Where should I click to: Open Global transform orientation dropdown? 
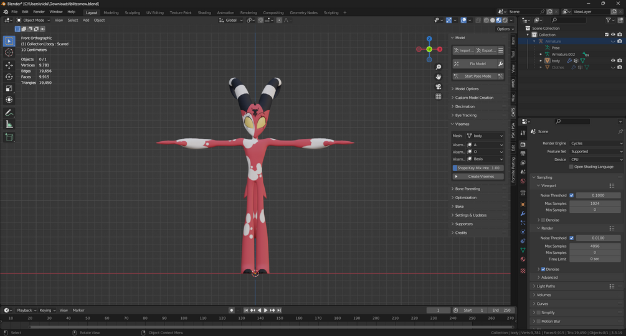coord(231,21)
